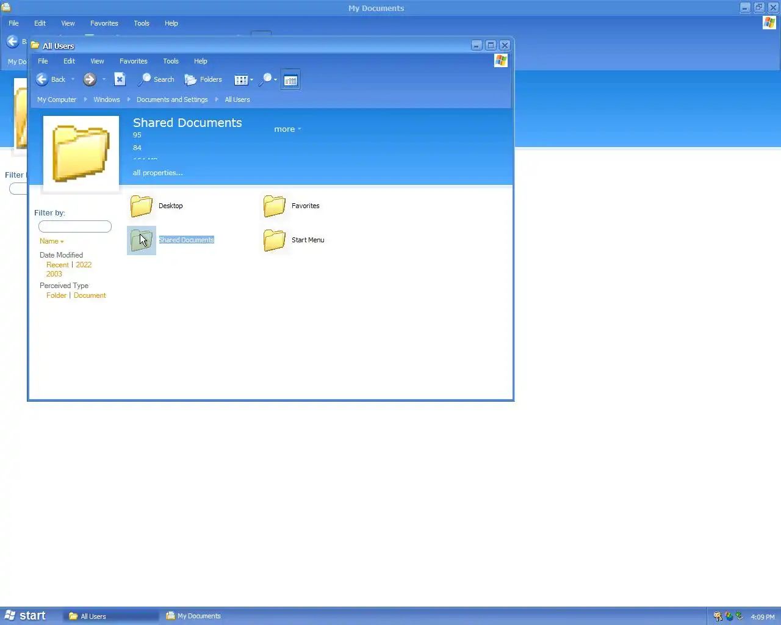
Task: Click 'all properties...' link
Action: click(158, 173)
